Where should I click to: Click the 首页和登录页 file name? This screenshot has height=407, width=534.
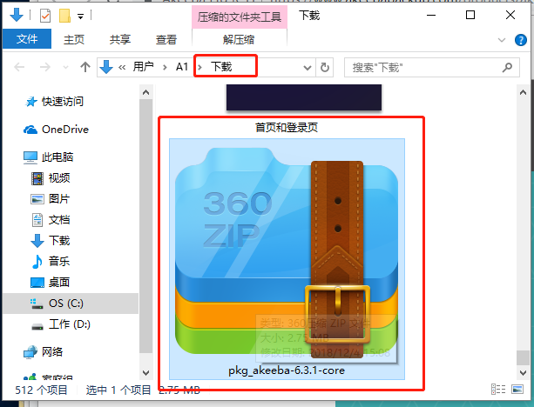tap(287, 128)
